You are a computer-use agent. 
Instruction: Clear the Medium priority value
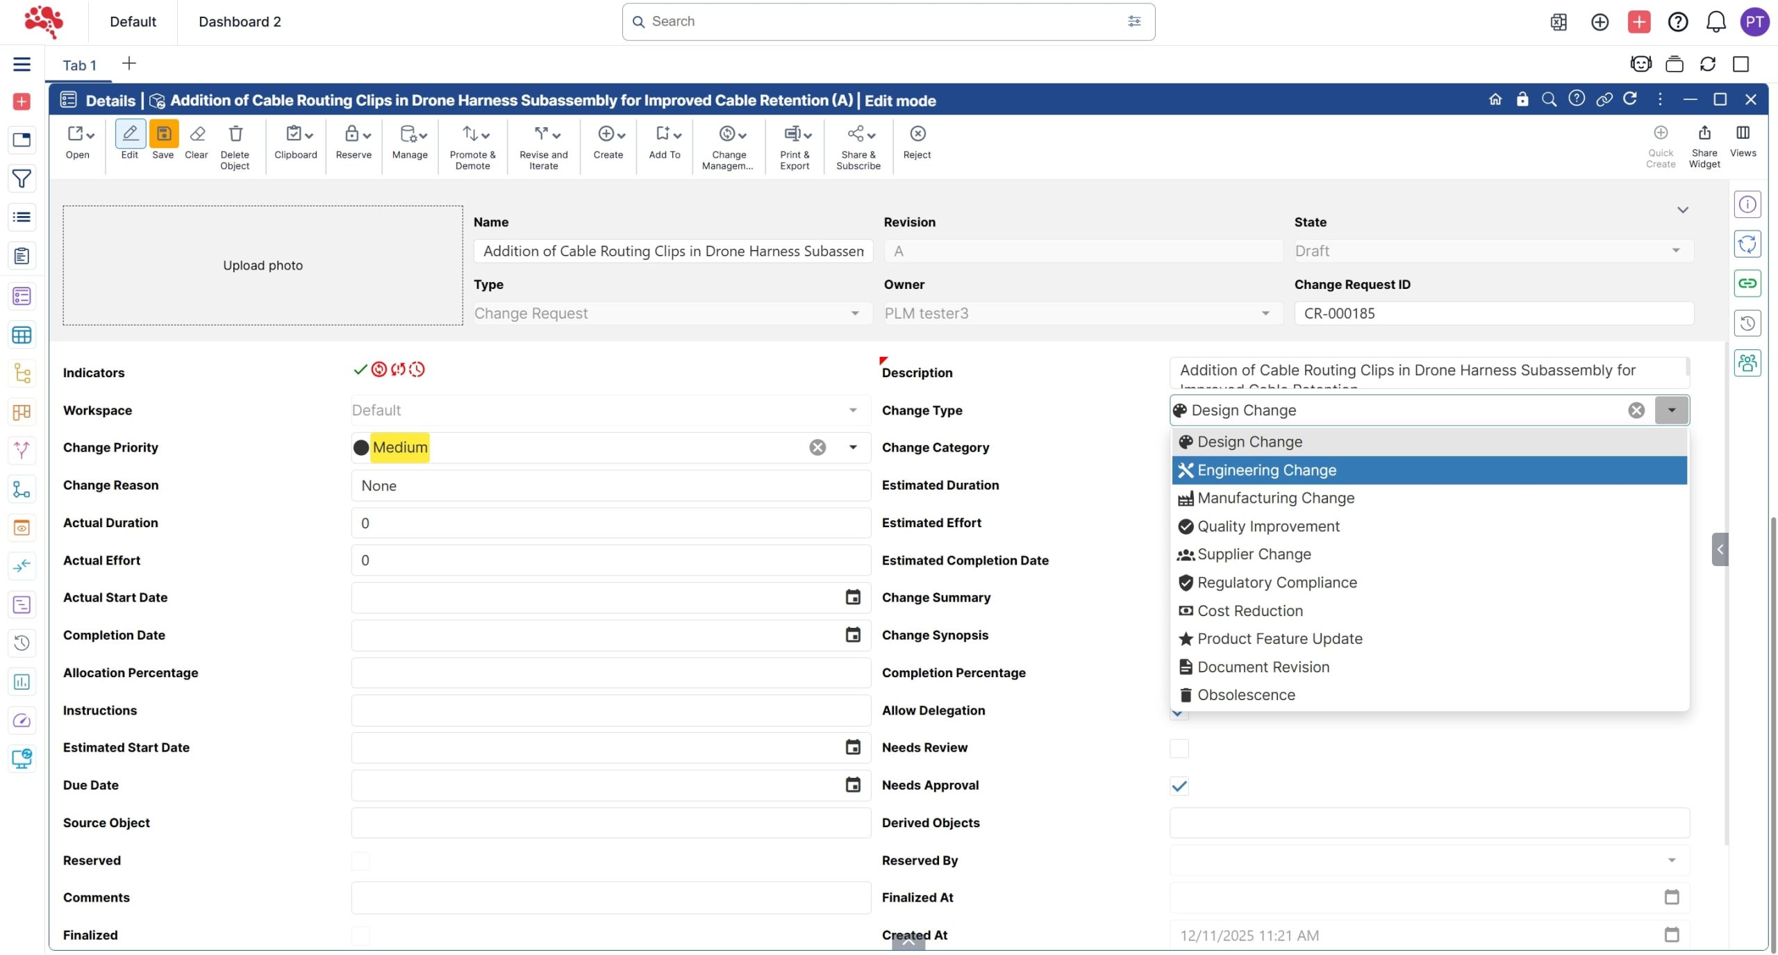(817, 447)
